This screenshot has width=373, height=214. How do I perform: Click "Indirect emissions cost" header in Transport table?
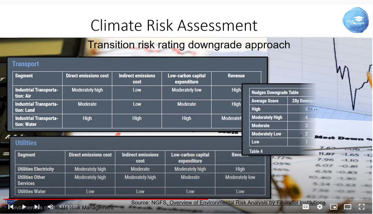(x=137, y=79)
